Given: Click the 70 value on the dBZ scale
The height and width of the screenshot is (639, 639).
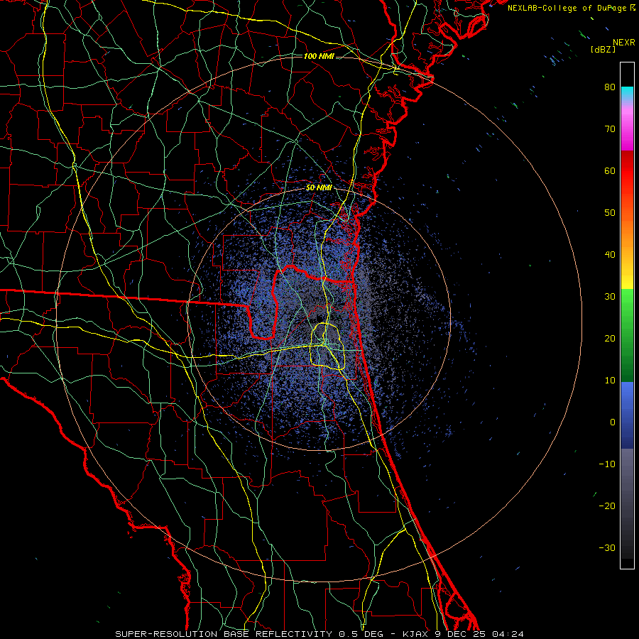Looking at the screenshot, I should tap(610, 129).
